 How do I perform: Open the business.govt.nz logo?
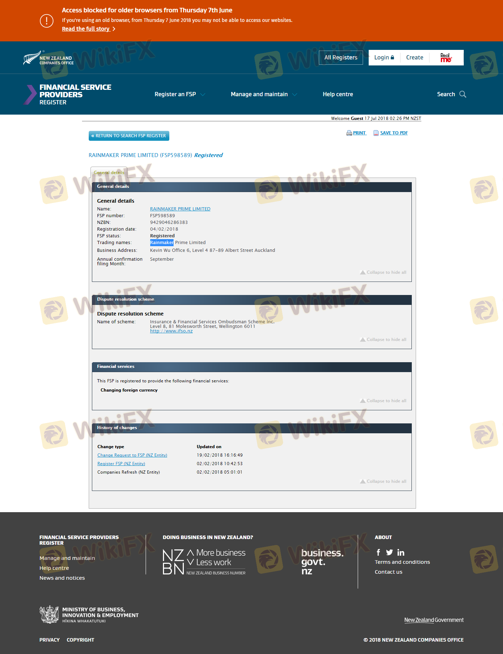[322, 562]
